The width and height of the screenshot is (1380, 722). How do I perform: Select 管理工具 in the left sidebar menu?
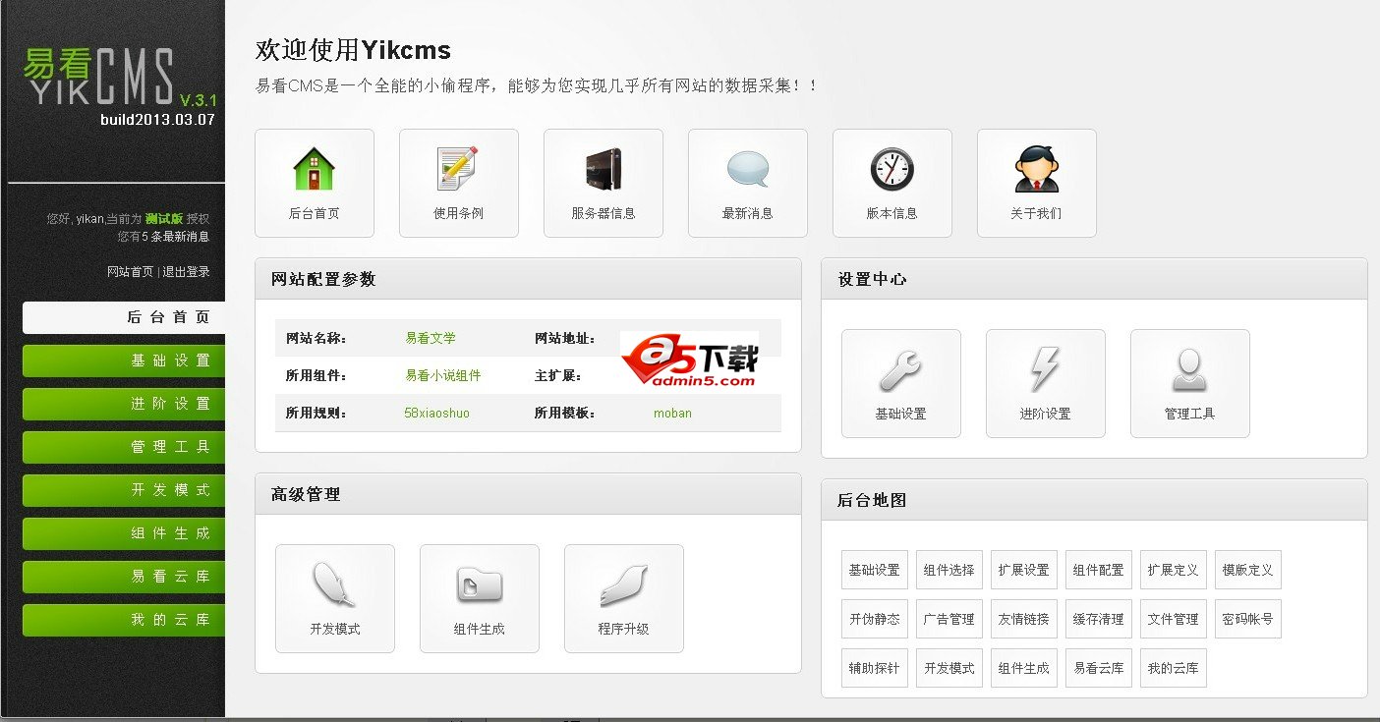[124, 447]
